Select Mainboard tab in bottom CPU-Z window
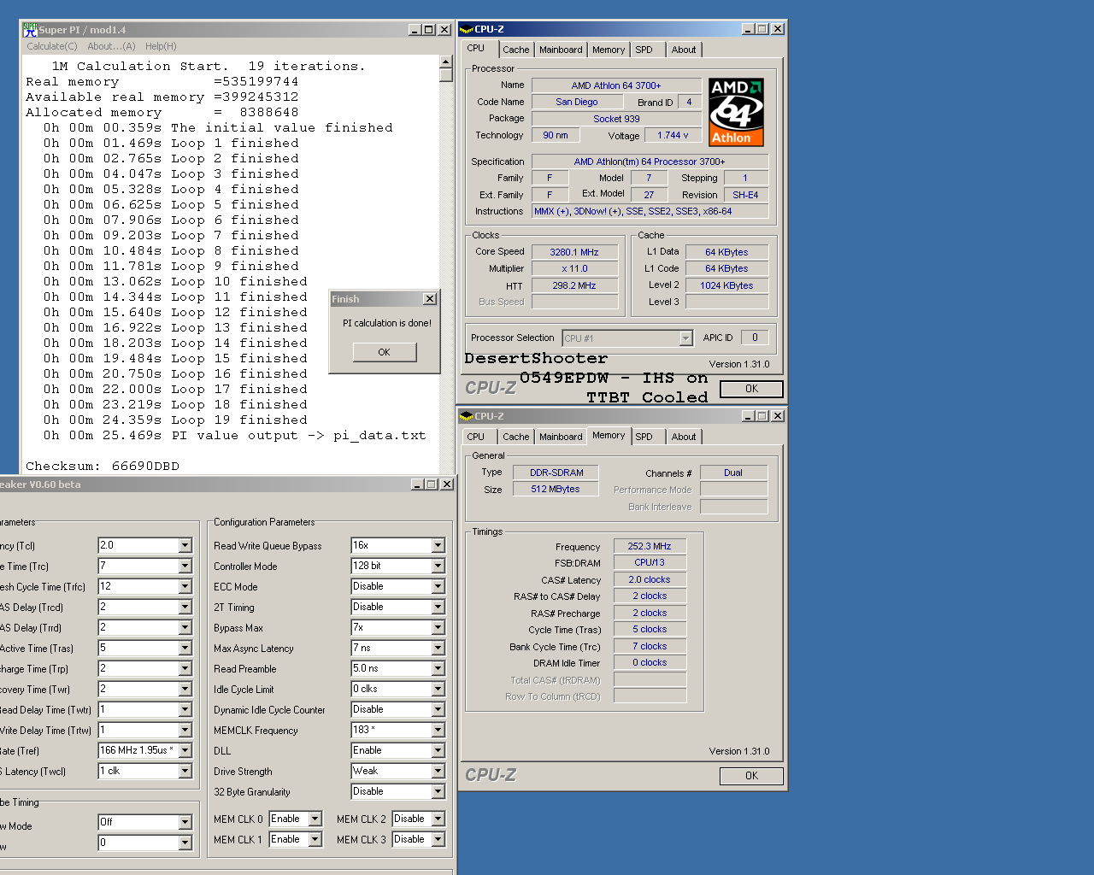Viewport: 1094px width, 875px height. (x=561, y=437)
